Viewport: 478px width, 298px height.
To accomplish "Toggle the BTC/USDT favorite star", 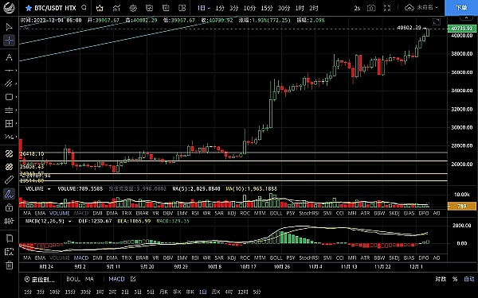I will pos(29,8).
